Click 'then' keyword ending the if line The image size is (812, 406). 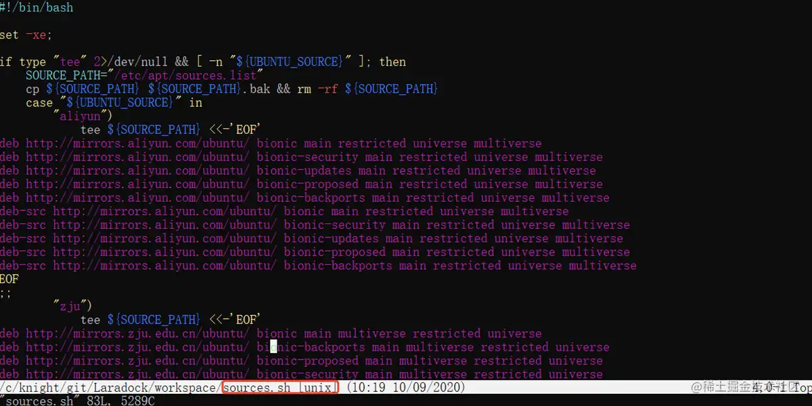click(x=392, y=62)
